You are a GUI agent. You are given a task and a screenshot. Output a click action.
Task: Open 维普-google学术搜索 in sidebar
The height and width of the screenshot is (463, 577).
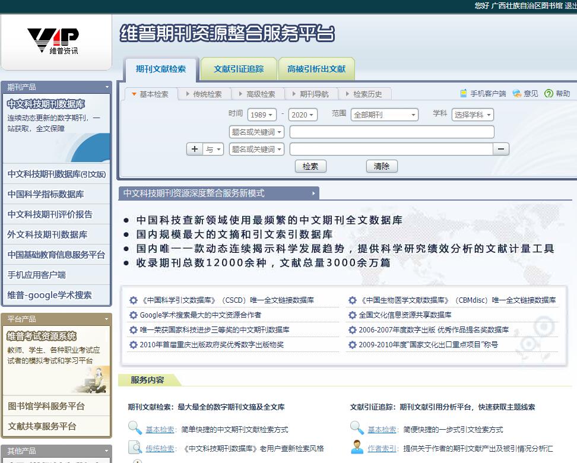[56, 295]
